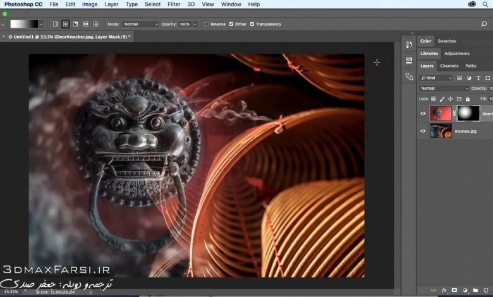Select the radial gradient style icon
Viewport: 493px width, 297px height.
(65, 24)
